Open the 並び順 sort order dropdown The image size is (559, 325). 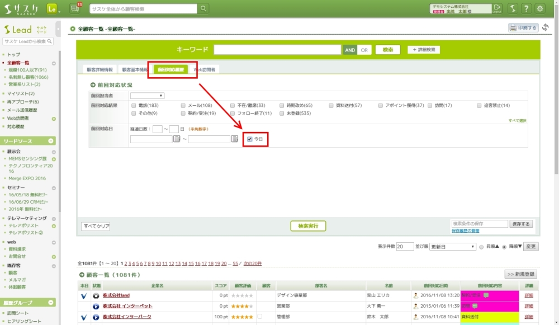(x=453, y=247)
